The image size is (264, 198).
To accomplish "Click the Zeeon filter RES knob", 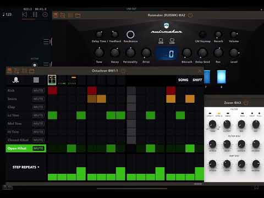I will (x=241, y=124).
